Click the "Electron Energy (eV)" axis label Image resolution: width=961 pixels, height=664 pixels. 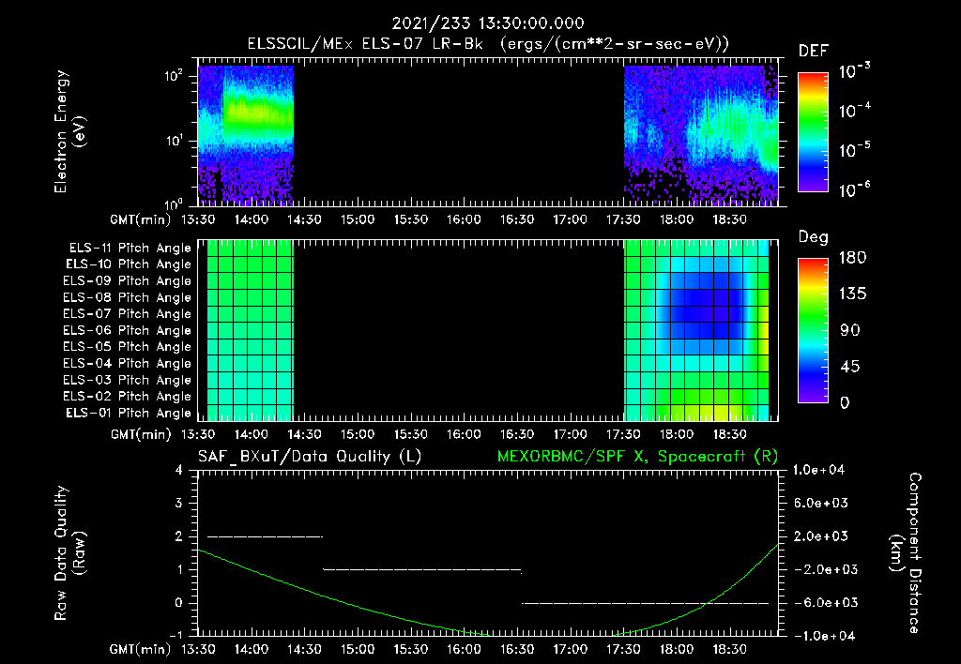(x=69, y=131)
